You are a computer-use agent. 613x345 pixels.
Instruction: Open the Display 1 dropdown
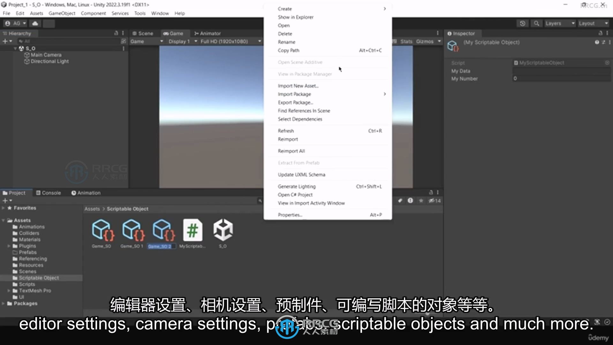pos(183,42)
